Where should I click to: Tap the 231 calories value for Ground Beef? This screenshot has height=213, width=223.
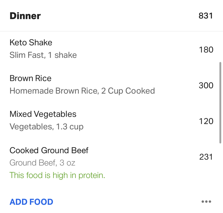pyautogui.click(x=206, y=157)
